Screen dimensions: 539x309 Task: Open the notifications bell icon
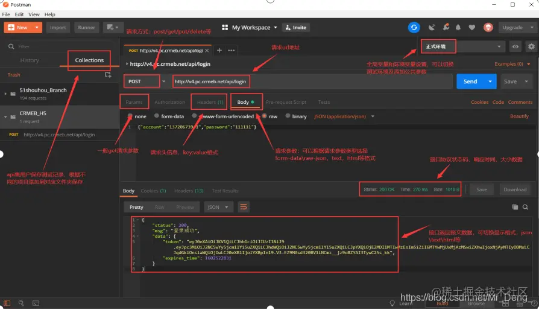click(458, 28)
